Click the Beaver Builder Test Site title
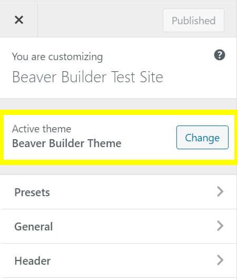Image resolution: width=237 pixels, height=280 pixels. (87, 77)
